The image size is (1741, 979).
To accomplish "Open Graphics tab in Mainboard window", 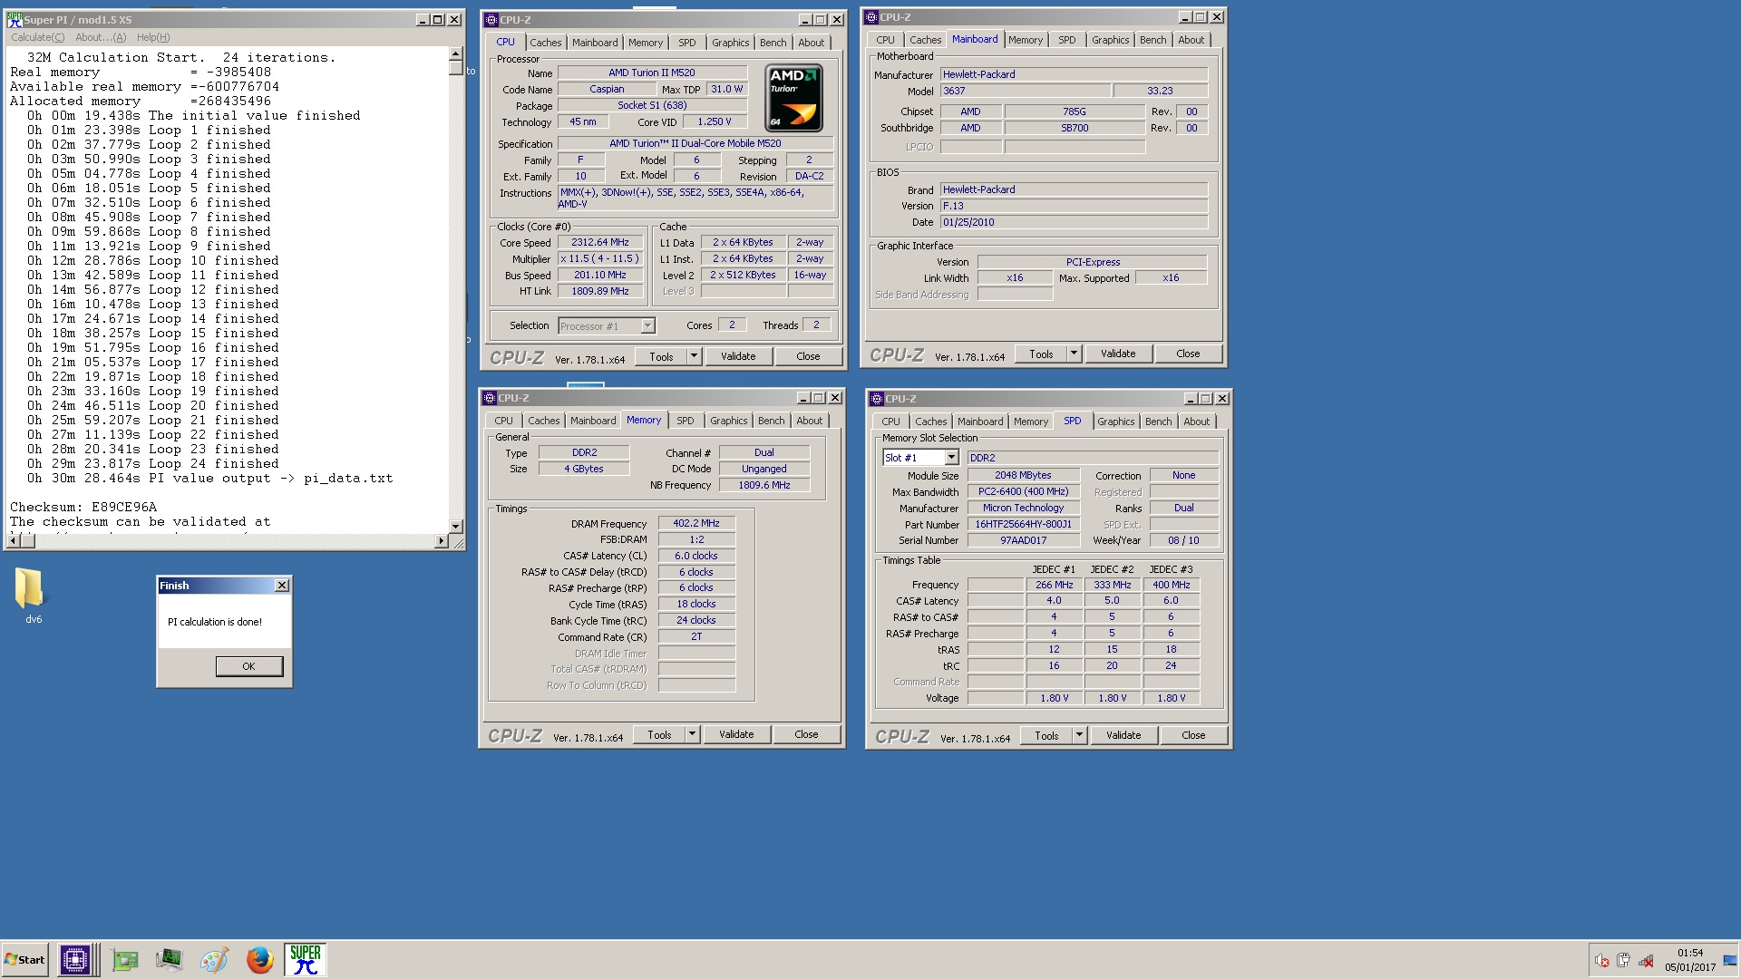I will (x=1110, y=40).
